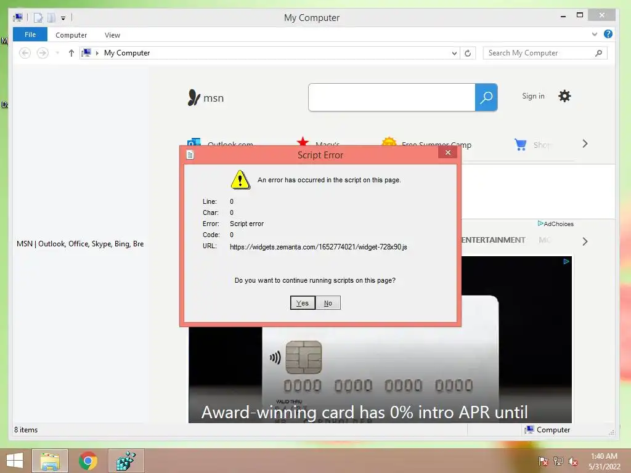Viewport: 631px width, 473px height.
Task: Click the search magnifier in Explorer
Action: (x=599, y=53)
